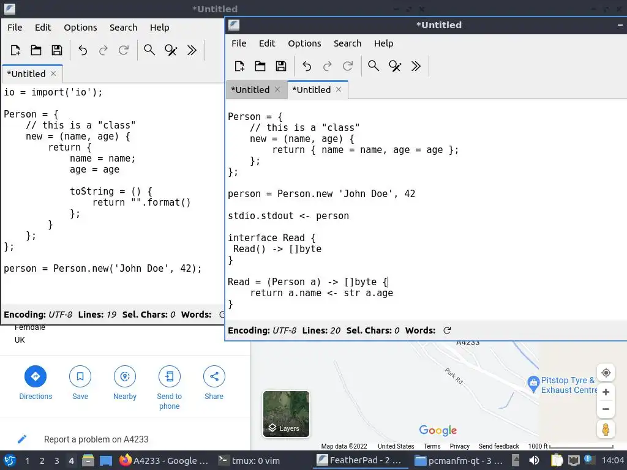This screenshot has height=470, width=627.
Task: Open Options menu in back FeatherPad window
Action: (x=80, y=27)
